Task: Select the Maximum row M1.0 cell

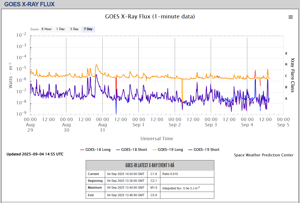Action: (154, 188)
